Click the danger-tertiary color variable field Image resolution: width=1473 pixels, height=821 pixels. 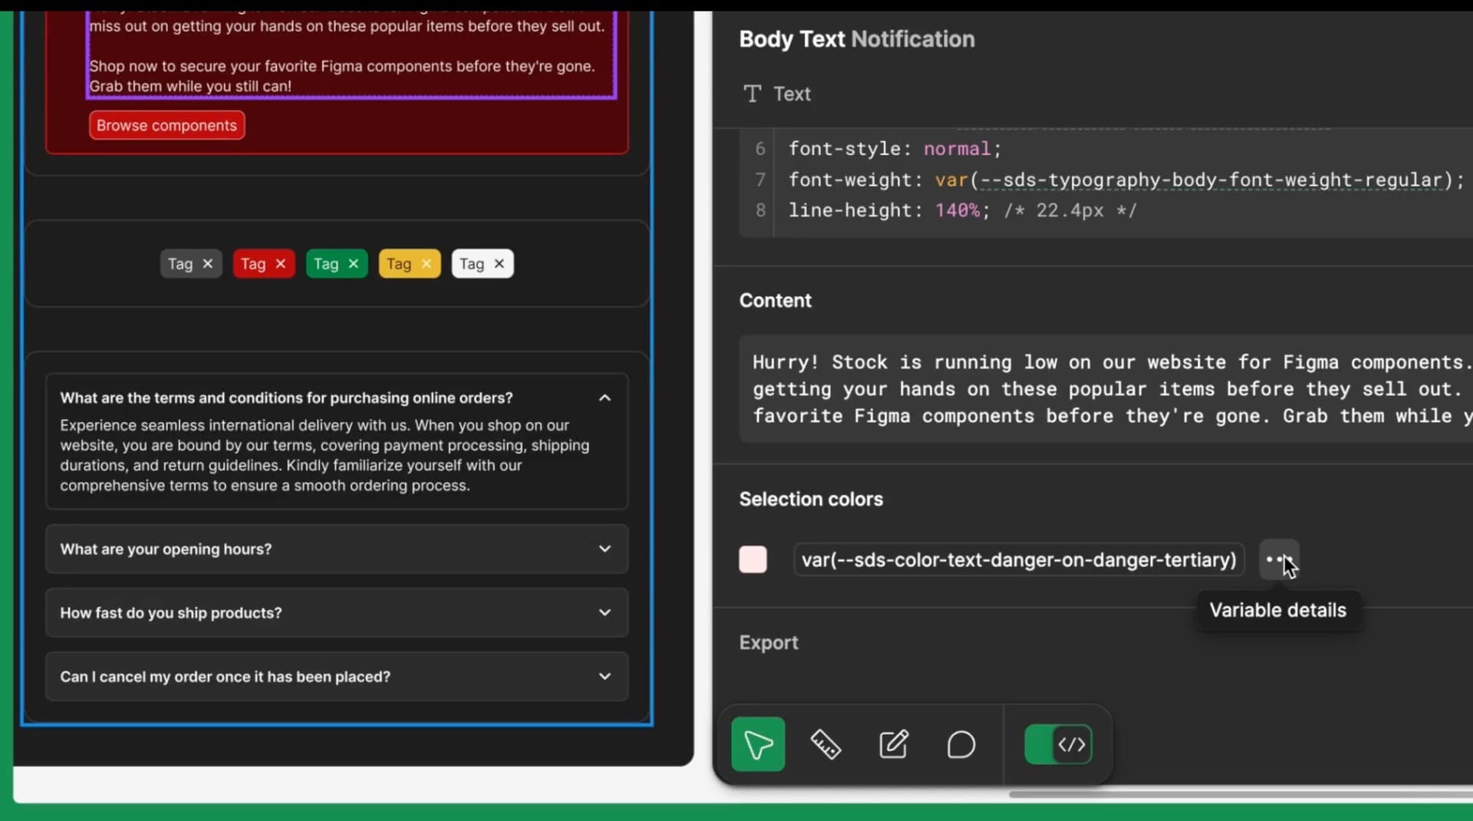coord(1019,559)
